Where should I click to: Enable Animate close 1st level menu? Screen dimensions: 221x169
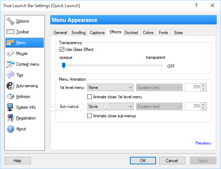point(90,97)
